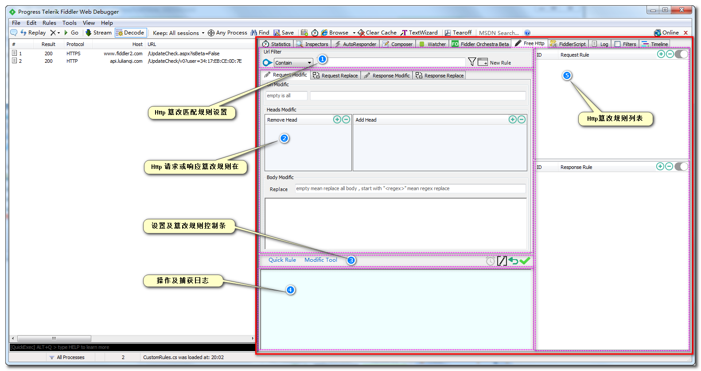Image resolution: width=701 pixels, height=371 pixels.
Task: Open the TextWizard tool
Action: [x=419, y=33]
